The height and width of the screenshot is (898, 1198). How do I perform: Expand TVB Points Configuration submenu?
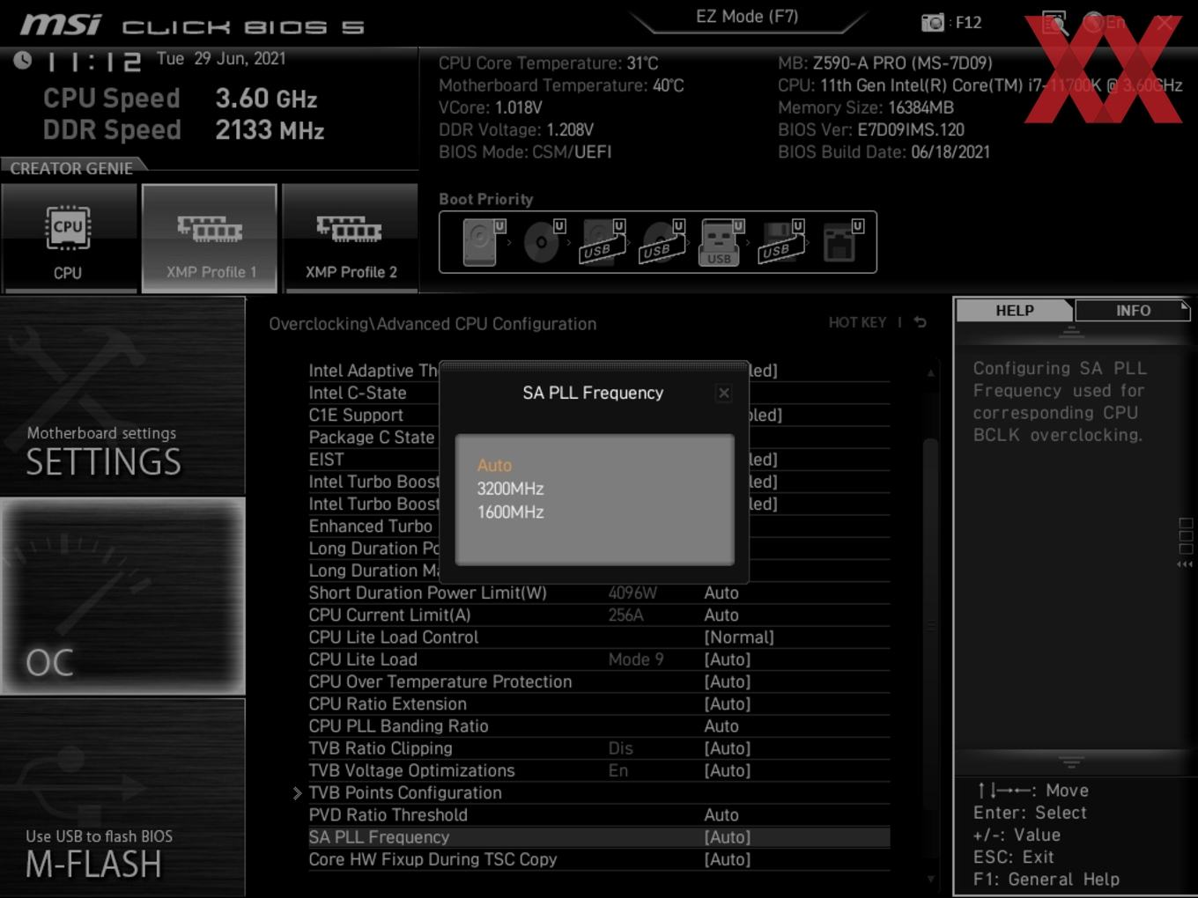[x=405, y=793]
